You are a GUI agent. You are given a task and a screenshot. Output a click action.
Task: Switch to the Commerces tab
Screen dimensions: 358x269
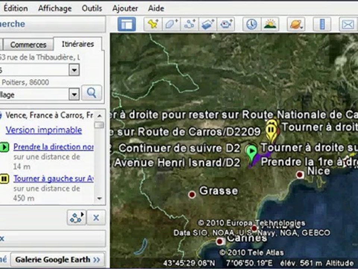28,44
